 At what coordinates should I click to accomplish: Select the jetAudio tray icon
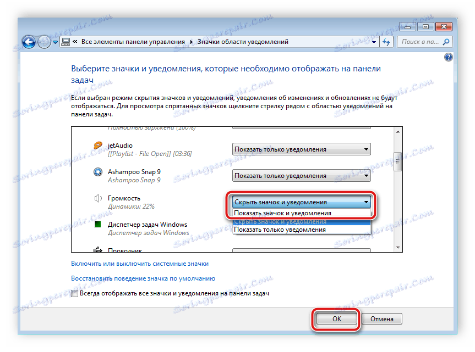point(98,146)
